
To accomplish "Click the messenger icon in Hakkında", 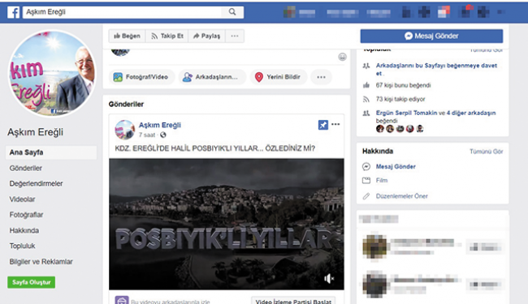I will (366, 167).
